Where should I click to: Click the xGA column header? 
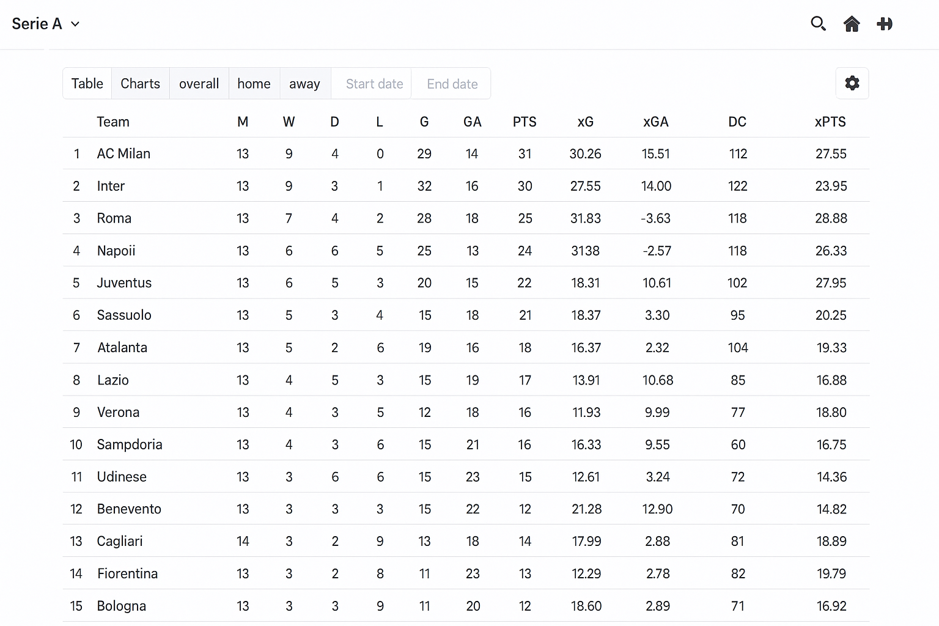coord(655,122)
